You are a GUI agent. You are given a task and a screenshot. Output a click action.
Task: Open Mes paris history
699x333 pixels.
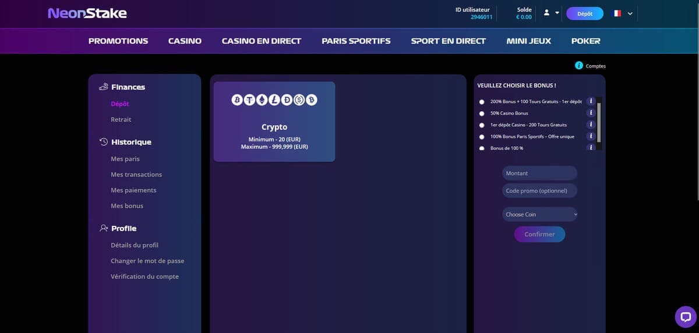125,158
